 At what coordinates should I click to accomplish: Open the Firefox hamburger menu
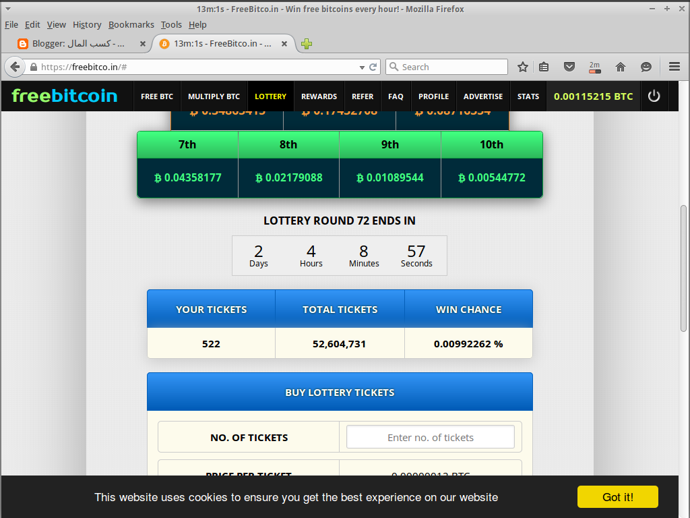pyautogui.click(x=674, y=67)
